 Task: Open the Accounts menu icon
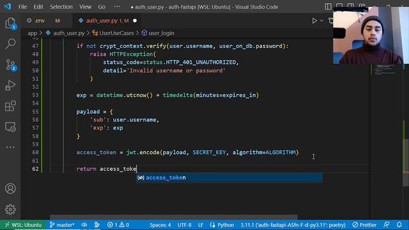(10, 188)
